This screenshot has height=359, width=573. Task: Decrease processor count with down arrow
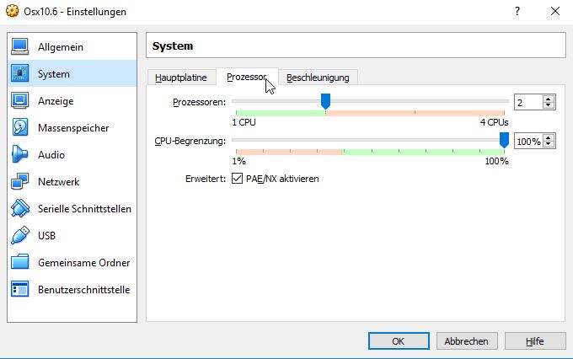pyautogui.click(x=549, y=105)
